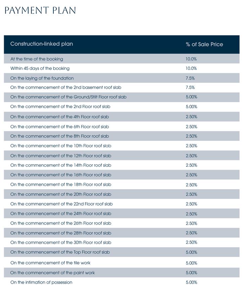Select the 'At the time of the booking' row
This screenshot has width=244, height=292.
37,59
